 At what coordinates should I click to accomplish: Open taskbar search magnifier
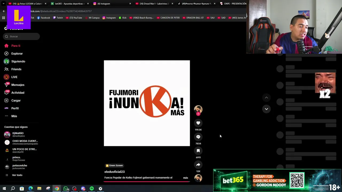pos(13,189)
